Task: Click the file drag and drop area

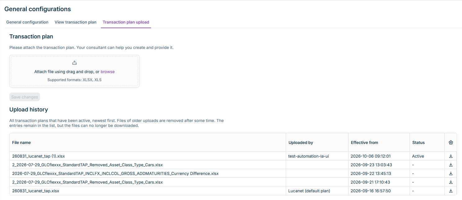Action: click(74, 71)
